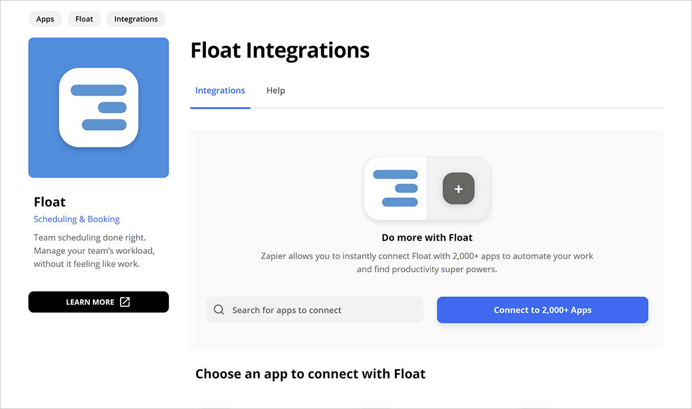
Task: Click the magnifying glass icon in the search bar
Action: (x=219, y=310)
